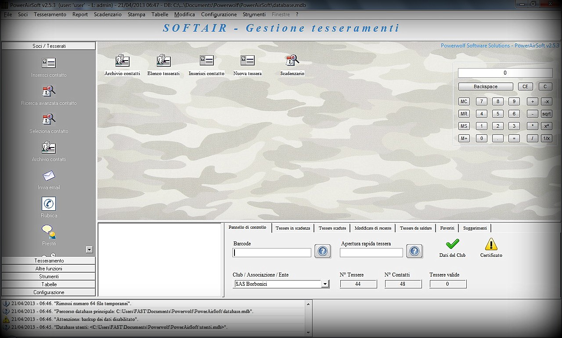Click the log panel scroll-up arrow
The height and width of the screenshot is (338, 562).
[308, 304]
